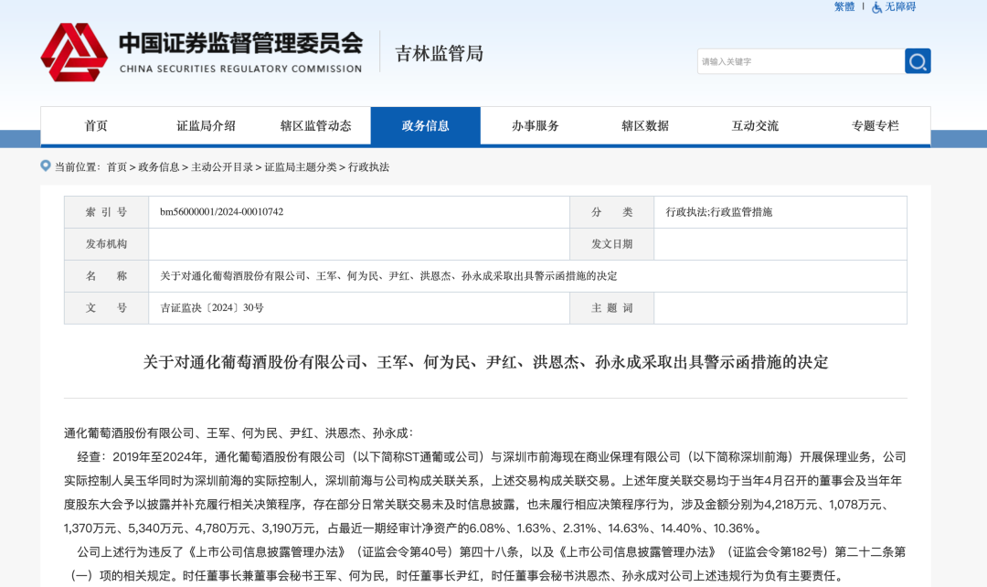Click the 中国证券监督管理委员会 title text
This screenshot has width=987, height=587.
(240, 43)
